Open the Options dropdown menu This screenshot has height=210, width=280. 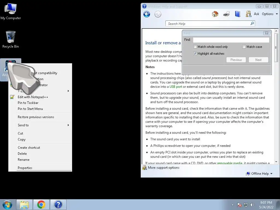click(270, 14)
